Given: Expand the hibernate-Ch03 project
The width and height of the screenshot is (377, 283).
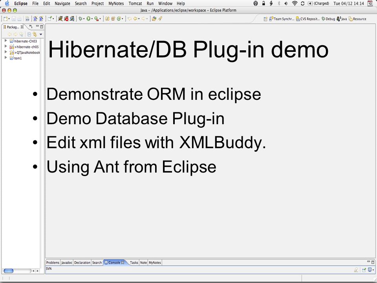Looking at the screenshot, I should click(x=6, y=40).
